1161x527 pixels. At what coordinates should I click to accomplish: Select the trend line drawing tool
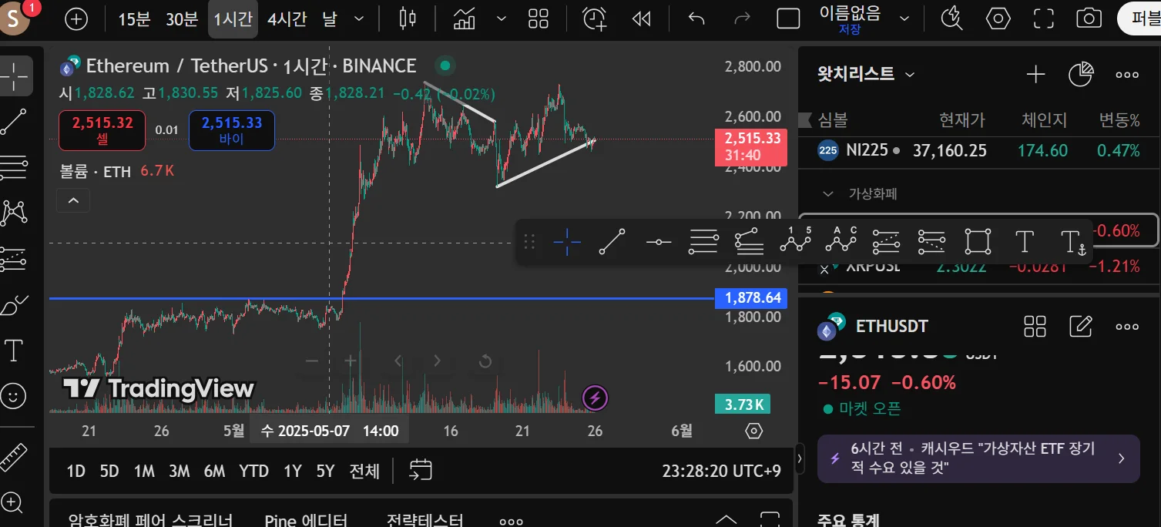coord(14,122)
